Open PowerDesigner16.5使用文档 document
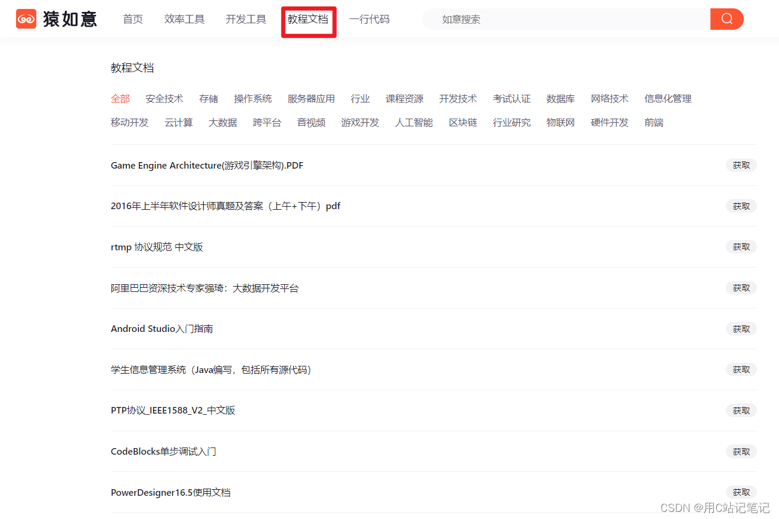Viewport: 779px width, 519px height. pos(170,493)
